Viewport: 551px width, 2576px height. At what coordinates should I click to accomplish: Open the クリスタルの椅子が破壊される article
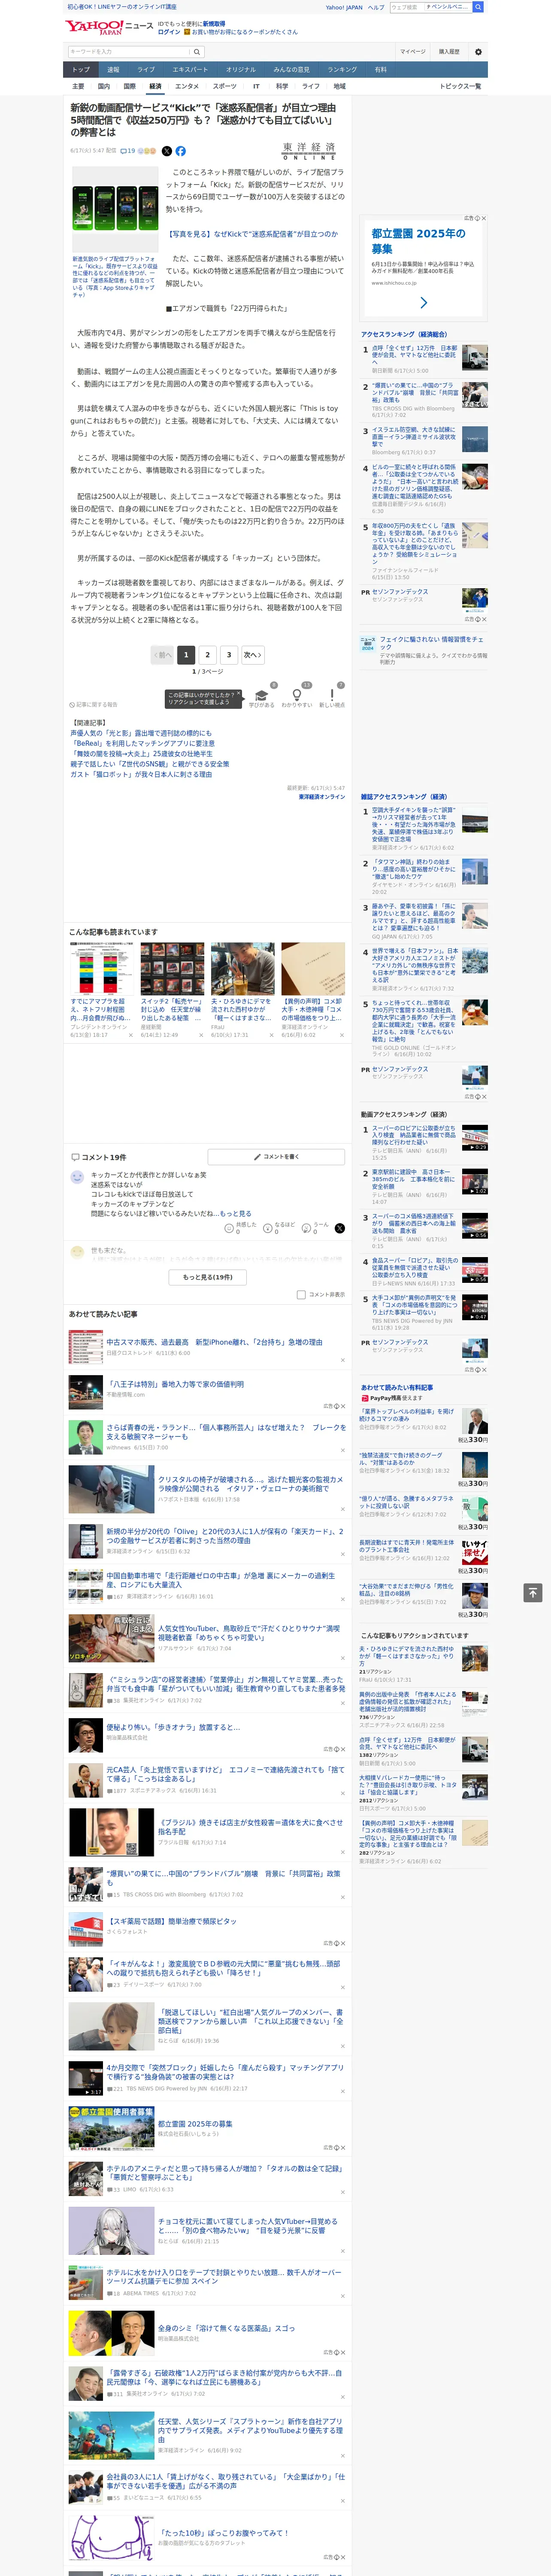pyautogui.click(x=250, y=1484)
